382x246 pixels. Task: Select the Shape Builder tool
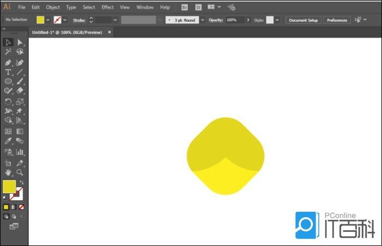pos(8,120)
